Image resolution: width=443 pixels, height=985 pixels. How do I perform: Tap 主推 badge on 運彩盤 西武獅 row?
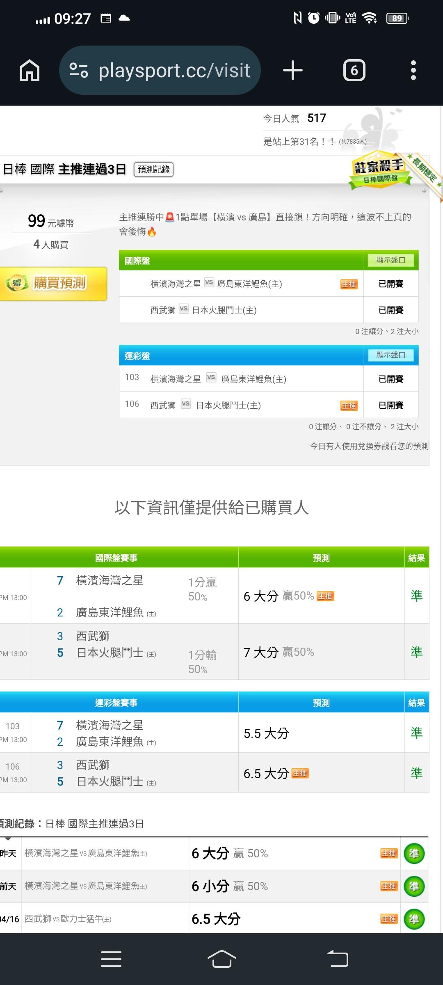click(x=349, y=405)
